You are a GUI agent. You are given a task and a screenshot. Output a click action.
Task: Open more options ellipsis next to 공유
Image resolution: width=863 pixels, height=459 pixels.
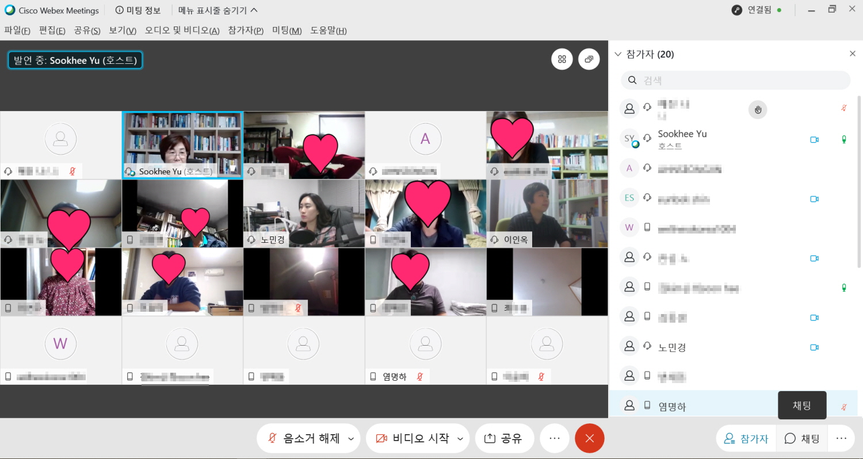555,438
